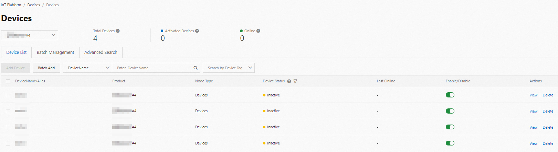Go to first Devices breadcrumb link

point(34,5)
